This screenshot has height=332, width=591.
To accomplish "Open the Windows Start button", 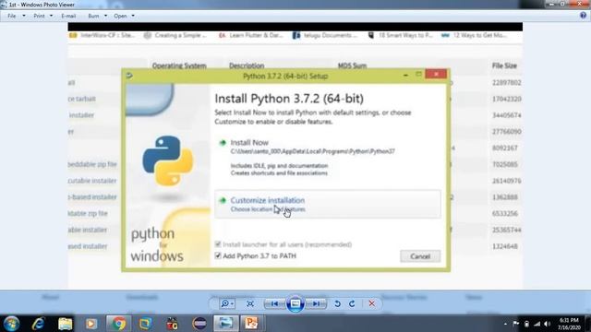I will [11, 324].
